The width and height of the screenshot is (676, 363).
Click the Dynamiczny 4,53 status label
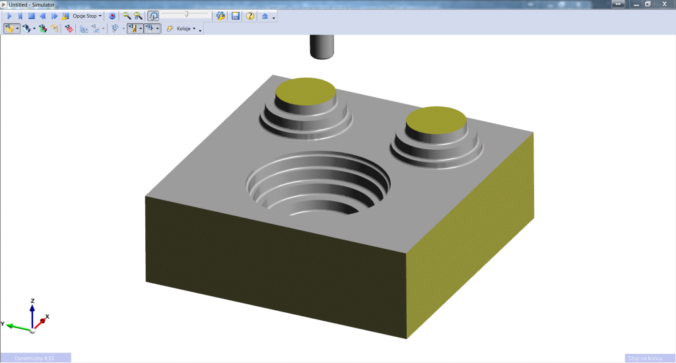point(34,358)
